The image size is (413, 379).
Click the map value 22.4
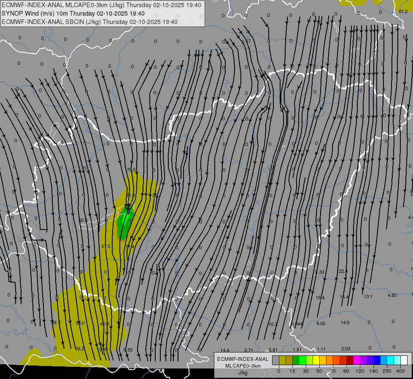click(343, 272)
